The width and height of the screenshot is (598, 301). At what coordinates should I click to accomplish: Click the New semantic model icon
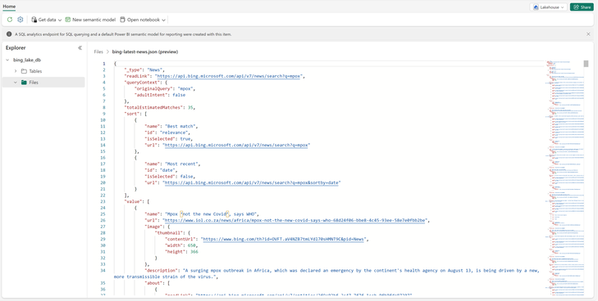[x=67, y=20]
